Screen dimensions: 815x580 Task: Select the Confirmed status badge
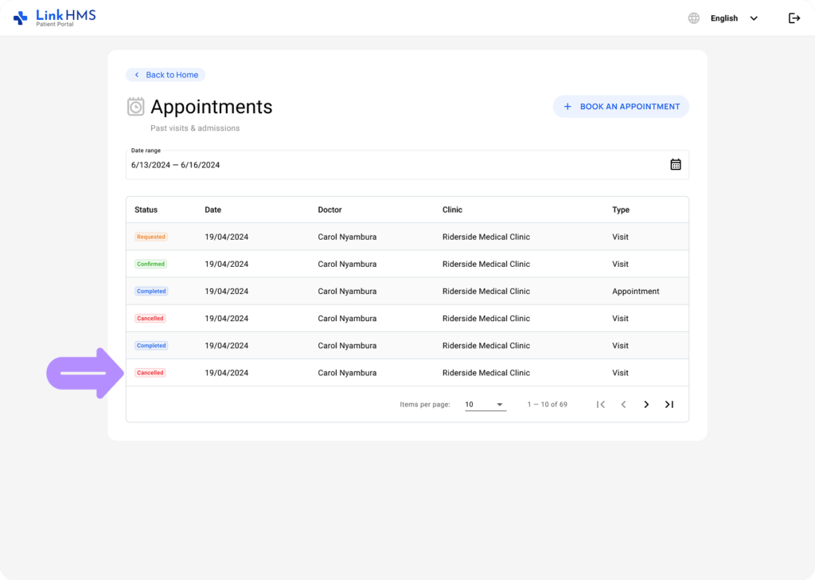(150, 265)
